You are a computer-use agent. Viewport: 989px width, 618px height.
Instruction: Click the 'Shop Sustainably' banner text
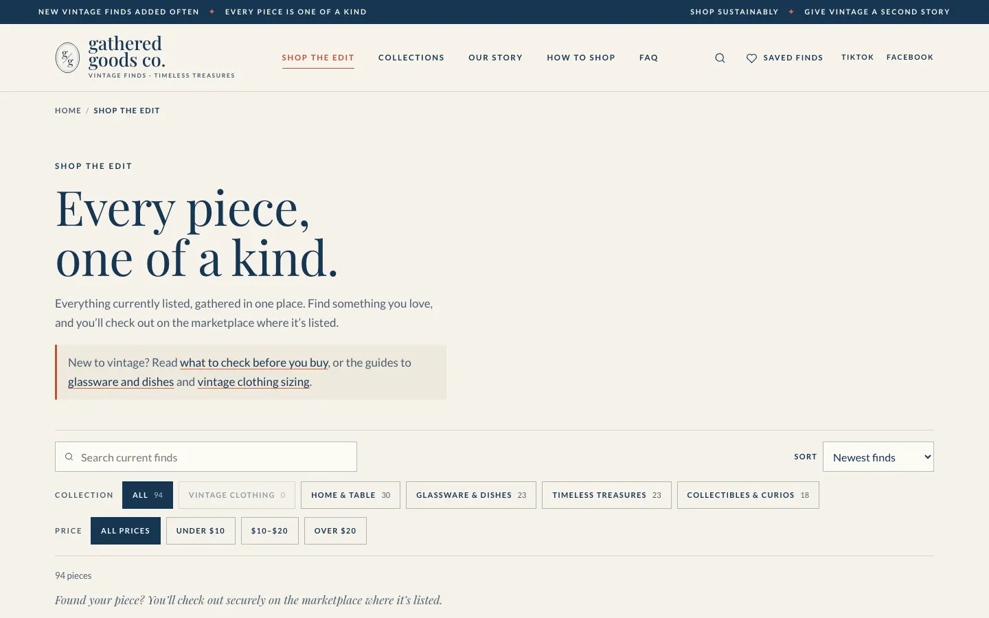pos(734,12)
